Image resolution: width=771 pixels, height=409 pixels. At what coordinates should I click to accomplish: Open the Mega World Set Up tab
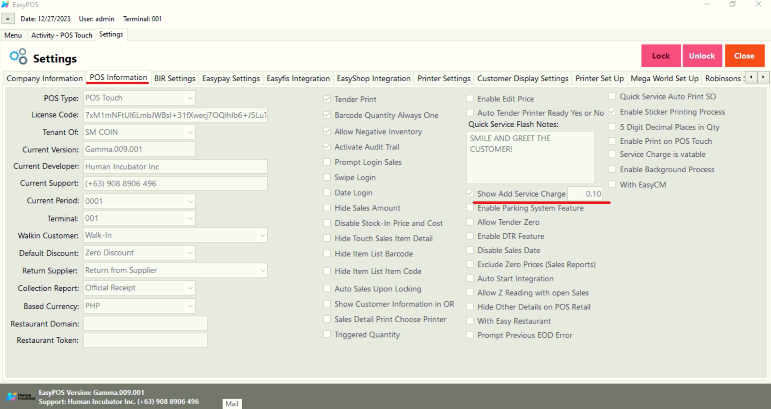coord(665,78)
